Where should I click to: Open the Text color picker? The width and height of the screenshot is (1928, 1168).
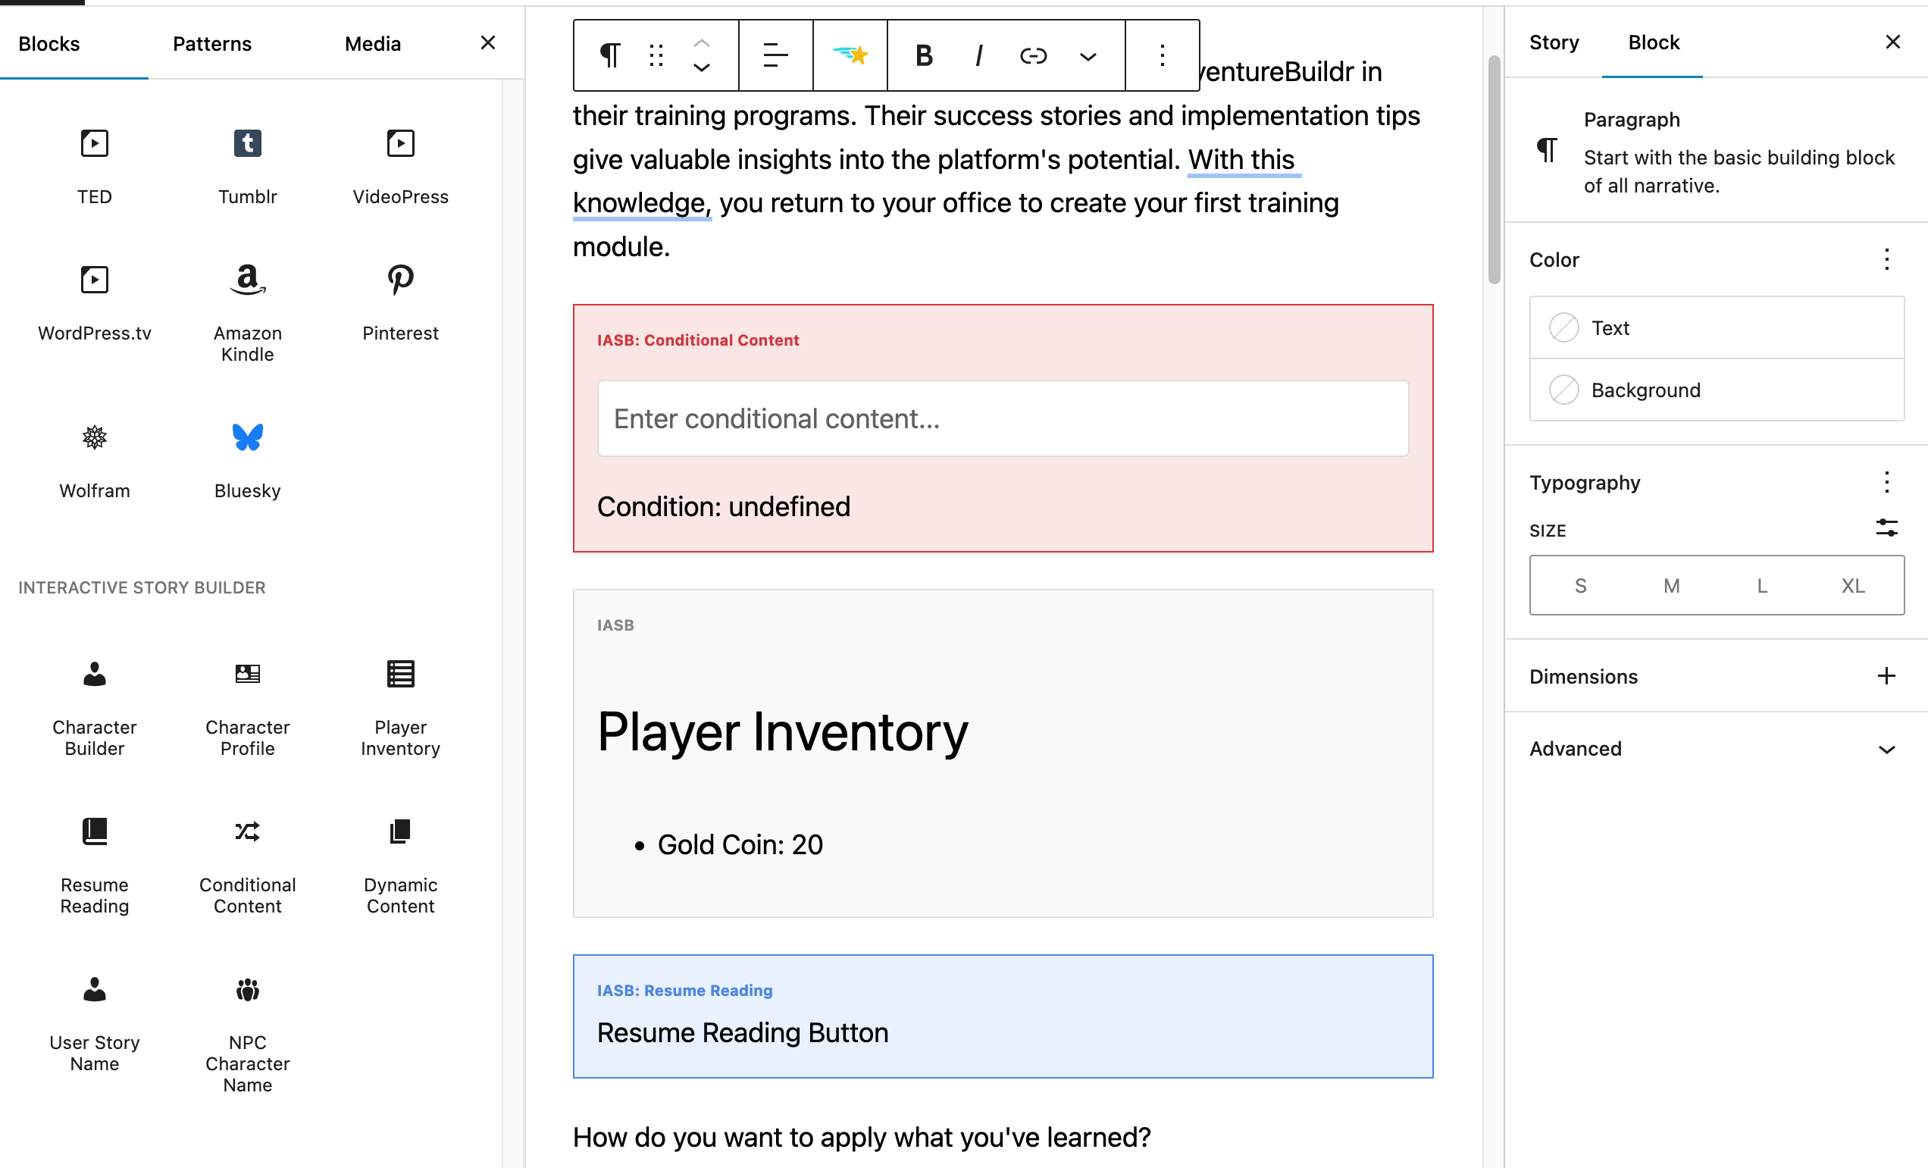click(x=1717, y=327)
